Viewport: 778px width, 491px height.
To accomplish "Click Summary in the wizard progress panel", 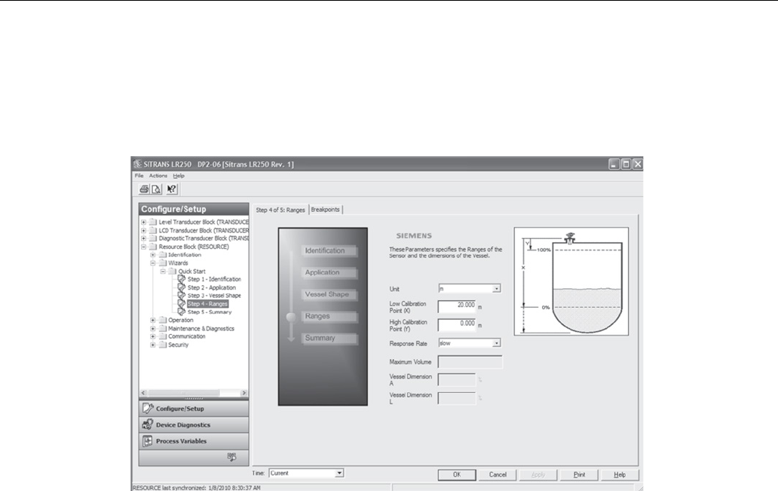I will 329,338.
